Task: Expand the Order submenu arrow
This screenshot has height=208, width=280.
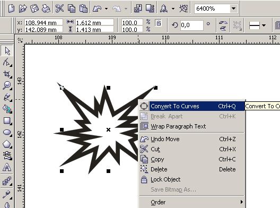Action: coord(241,202)
